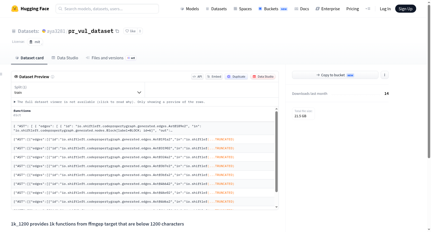Click the pr_vul_dataset title
Screen dimensions: 431x232
91,31
